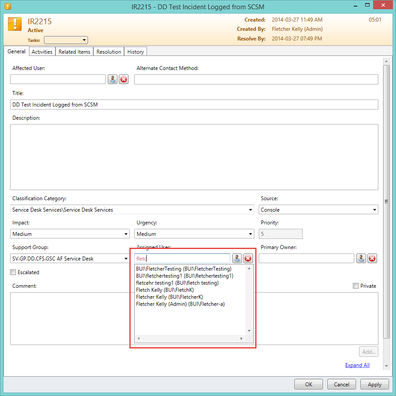Clear Primary Owner with the red X icon
Screen dimensions: 396x396
pos(372,258)
